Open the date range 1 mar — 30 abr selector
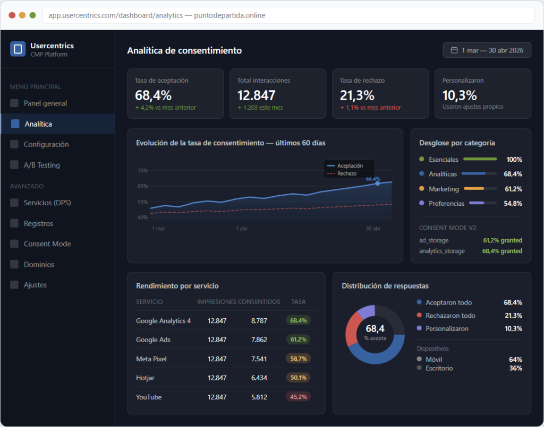This screenshot has width=544, height=427. 487,50
